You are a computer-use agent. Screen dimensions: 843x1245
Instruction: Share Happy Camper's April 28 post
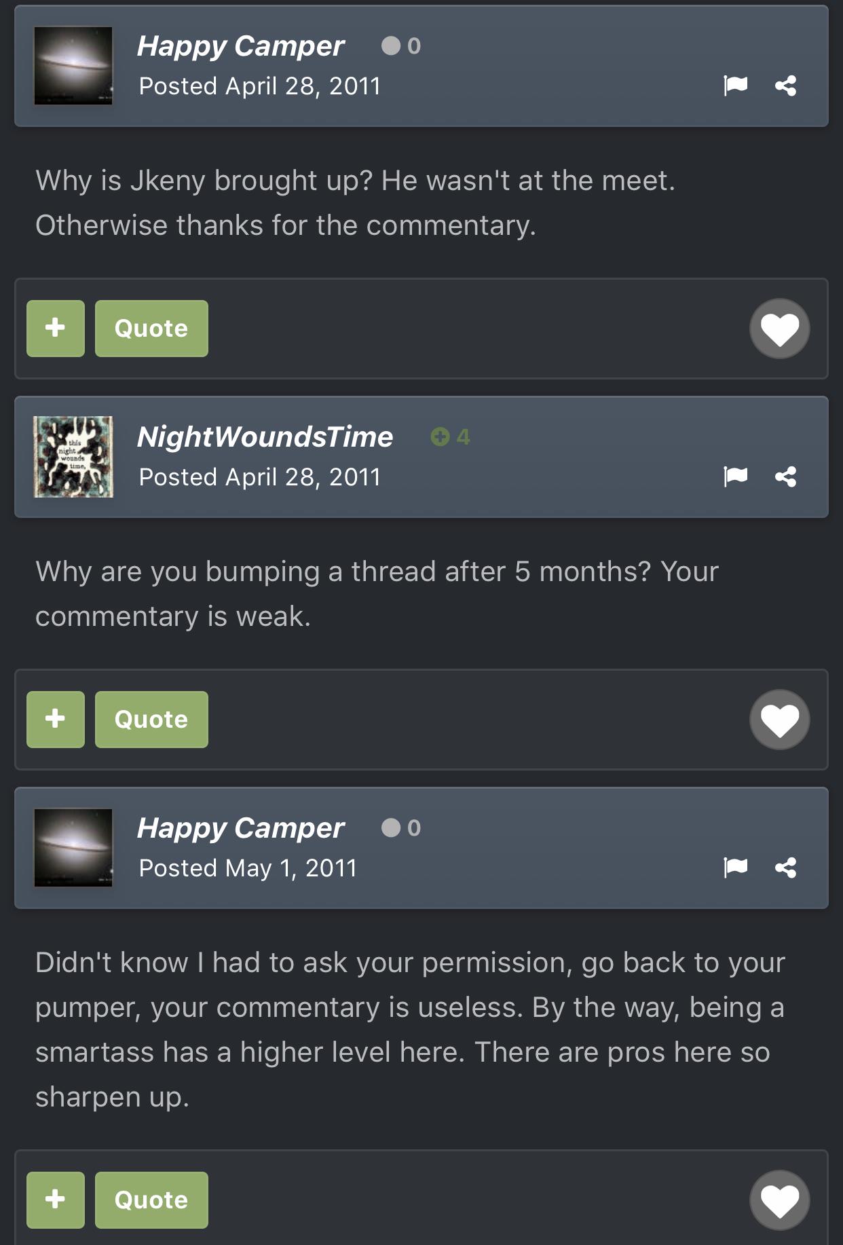tap(785, 86)
